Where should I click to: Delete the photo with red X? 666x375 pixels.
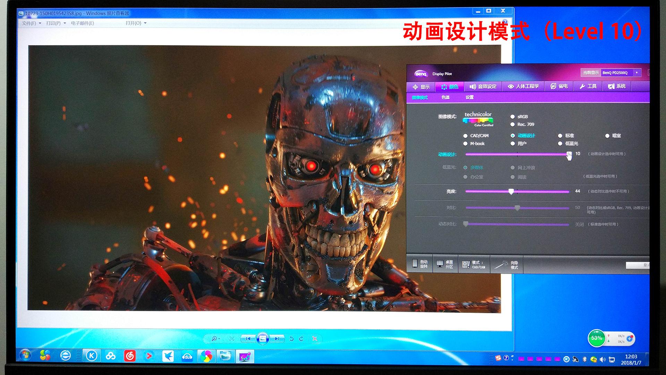pyautogui.click(x=315, y=339)
